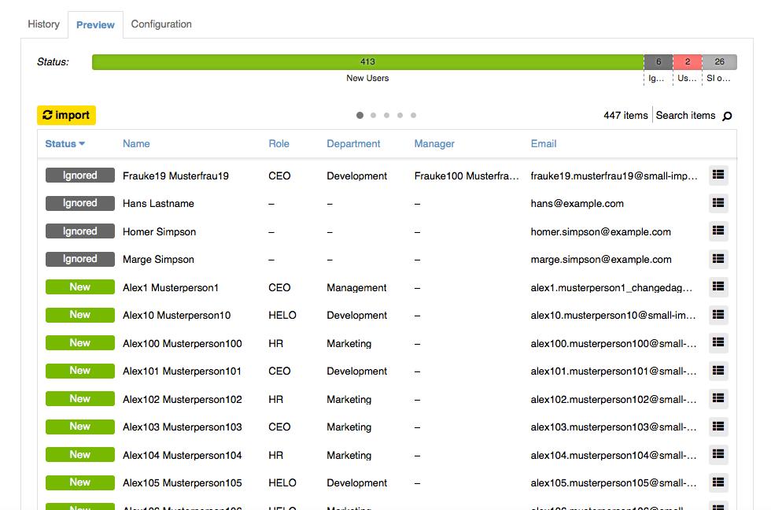Image resolution: width=771 pixels, height=510 pixels.
Task: Open details icon for Homer Simpson
Action: (x=718, y=231)
